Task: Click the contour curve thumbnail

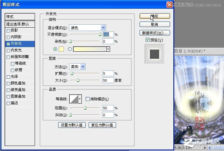Action: coord(74,99)
